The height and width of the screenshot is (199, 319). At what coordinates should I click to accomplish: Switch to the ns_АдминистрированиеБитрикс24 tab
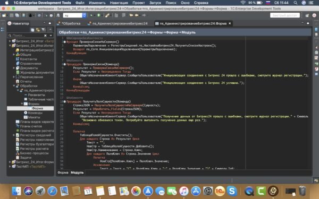[118, 23]
